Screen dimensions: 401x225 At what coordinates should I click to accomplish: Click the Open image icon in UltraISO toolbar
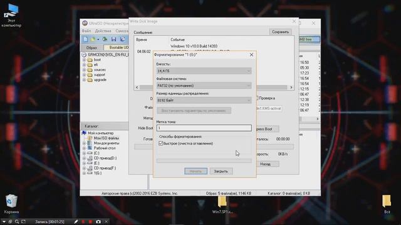93,39
